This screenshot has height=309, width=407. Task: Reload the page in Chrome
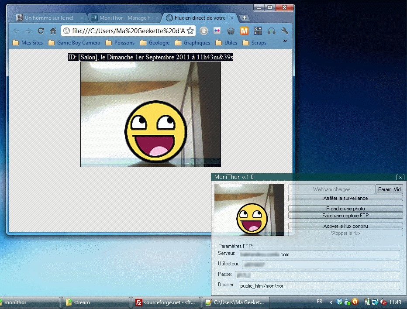[x=41, y=31]
